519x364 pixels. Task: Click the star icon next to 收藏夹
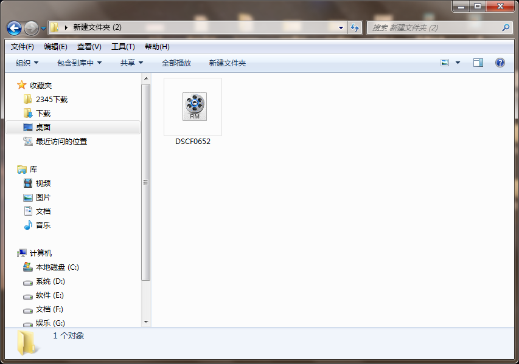21,85
